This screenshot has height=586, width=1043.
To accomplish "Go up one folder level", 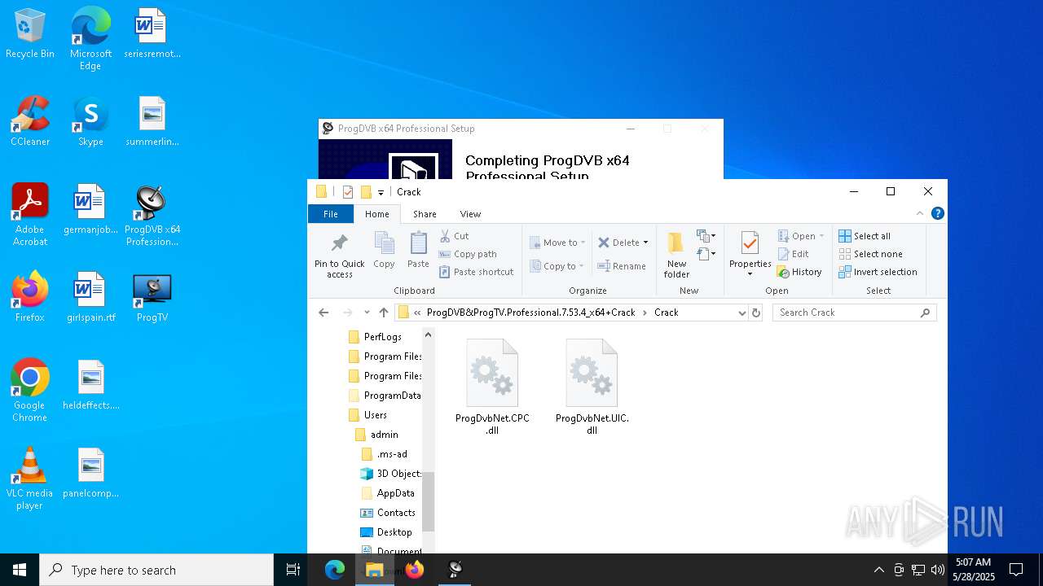I will 384,313.
